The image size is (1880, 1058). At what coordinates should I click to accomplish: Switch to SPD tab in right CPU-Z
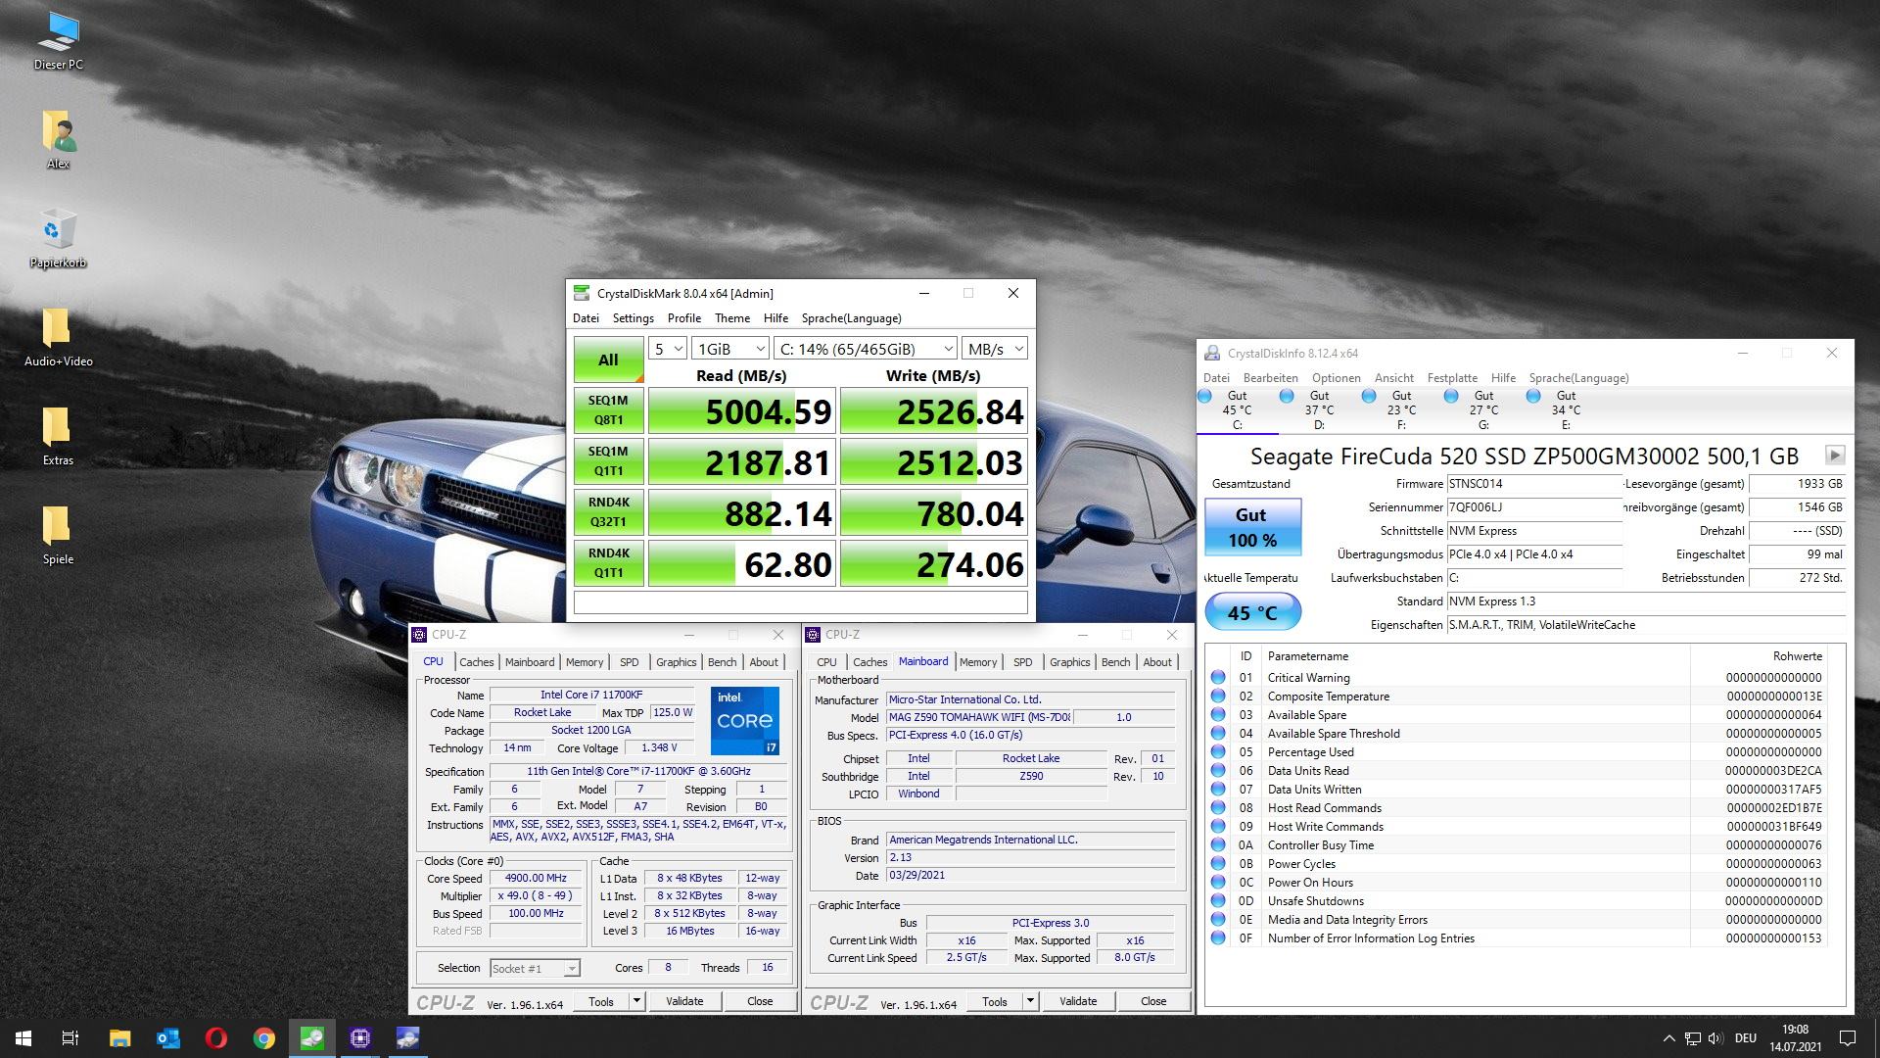1023,662
